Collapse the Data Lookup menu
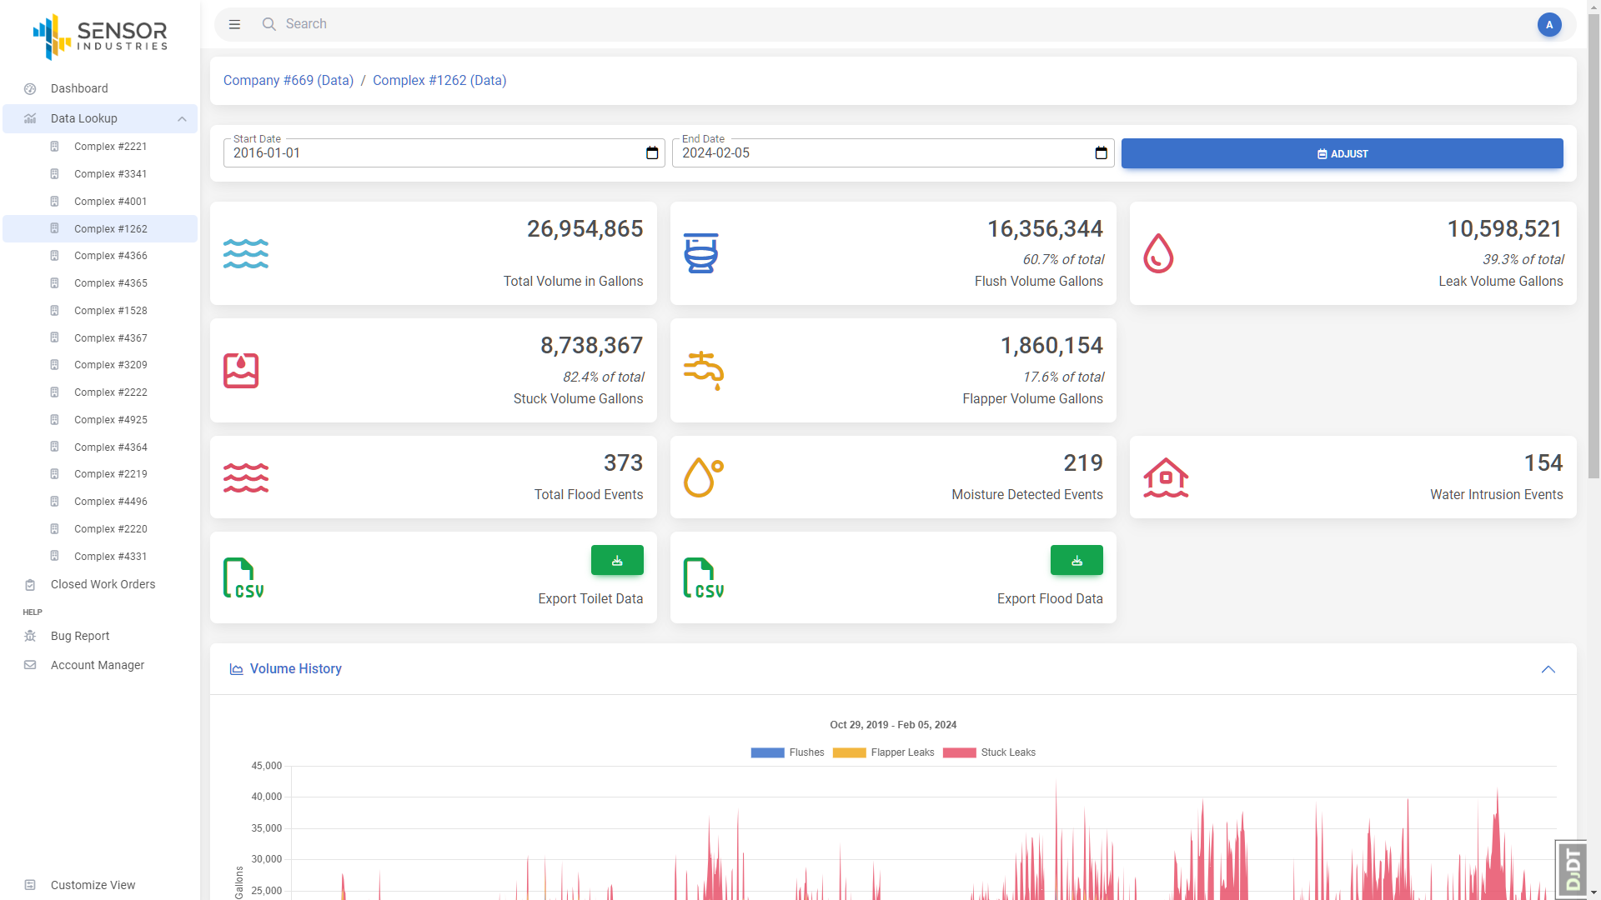The height and width of the screenshot is (900, 1601). 182,119
